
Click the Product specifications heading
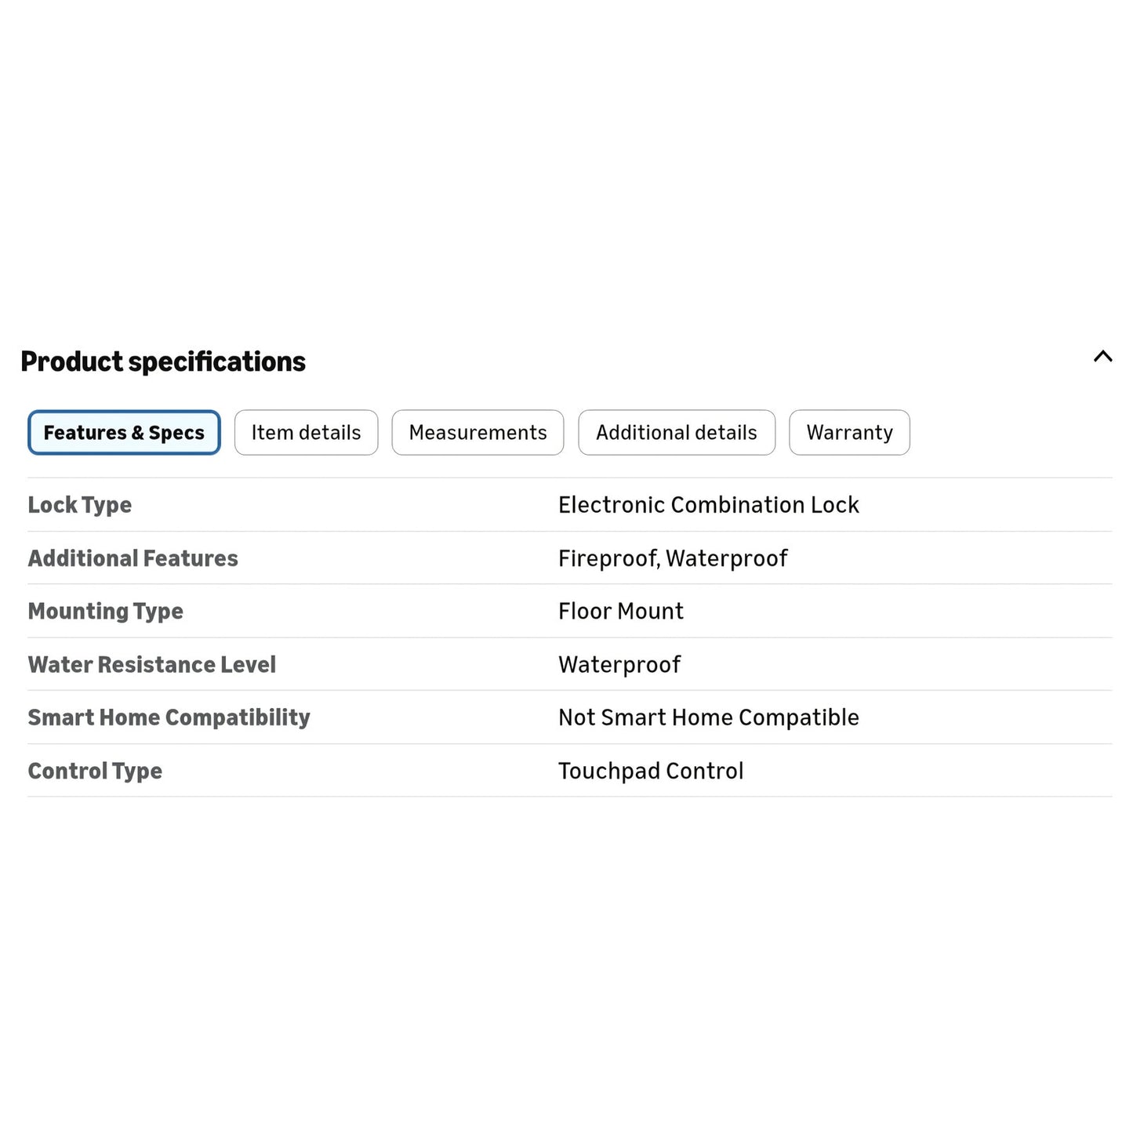163,361
